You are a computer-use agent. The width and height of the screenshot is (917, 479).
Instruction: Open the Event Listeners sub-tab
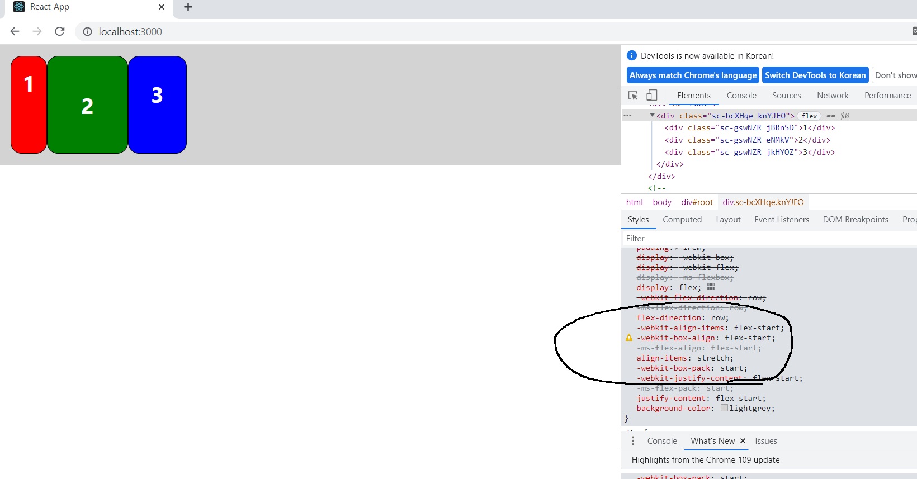(x=782, y=220)
